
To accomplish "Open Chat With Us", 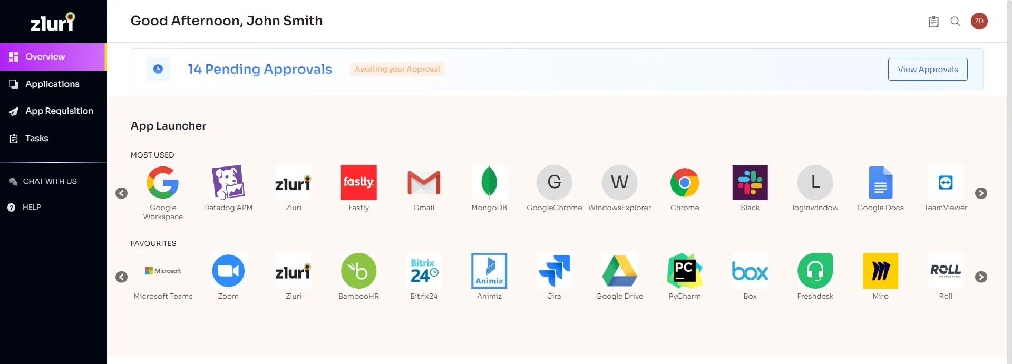I will click(43, 181).
